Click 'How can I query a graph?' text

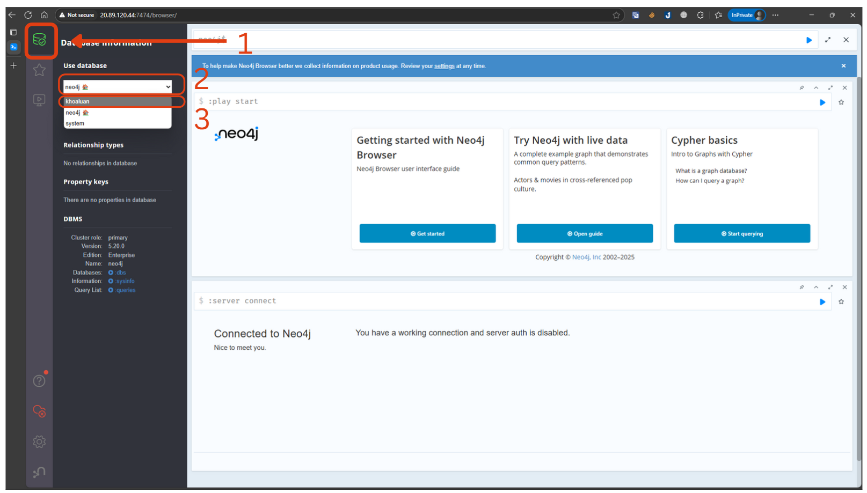(710, 181)
